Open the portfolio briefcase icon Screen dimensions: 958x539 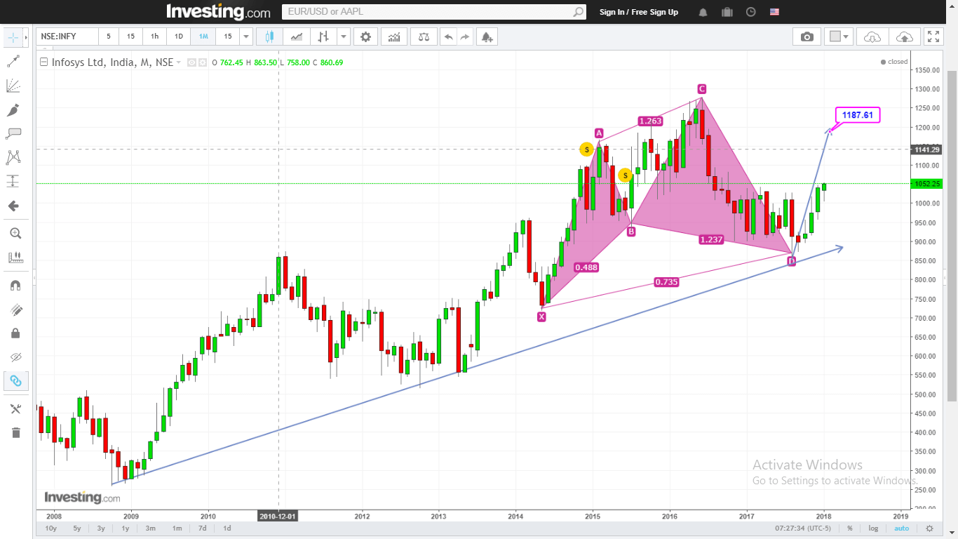click(x=727, y=12)
